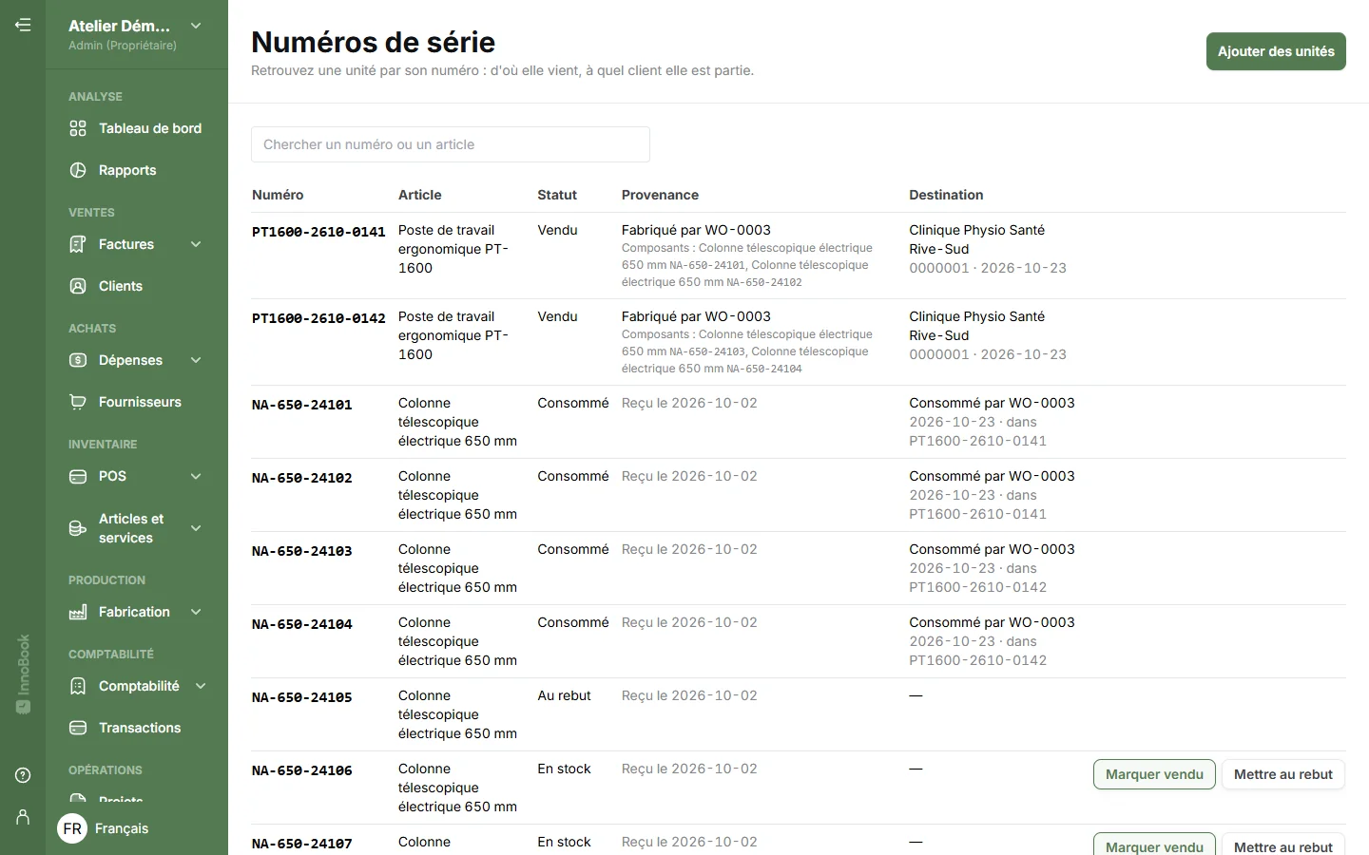Click the Clients contact icon
Viewport: 1369px width, 855px height.
(78, 286)
